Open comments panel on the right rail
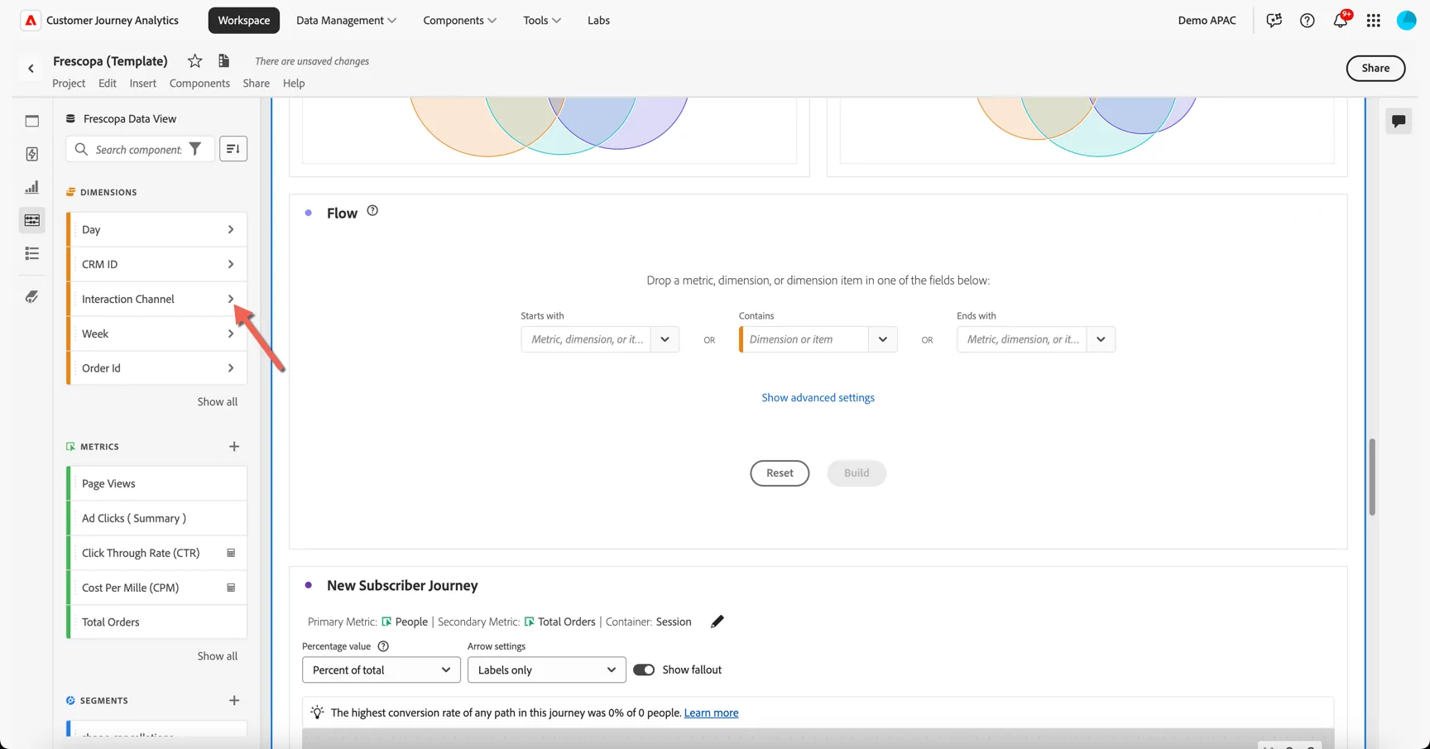This screenshot has height=749, width=1430. (1399, 121)
